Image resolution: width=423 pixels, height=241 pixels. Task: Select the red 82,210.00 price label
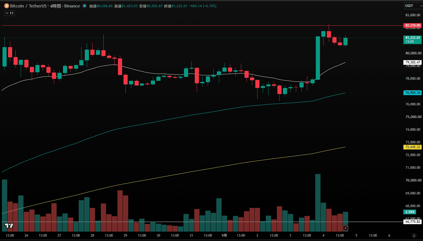tap(413, 25)
